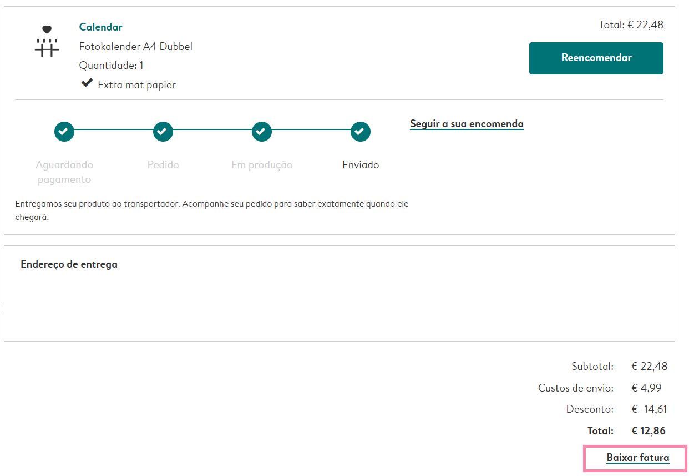The width and height of the screenshot is (689, 476).
Task: Select the 'Enviado' status checkmark icon
Action: tap(360, 132)
